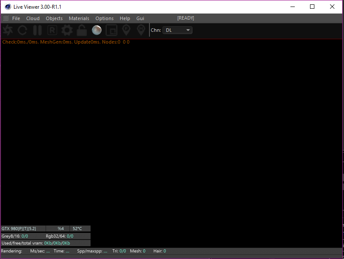Open the Options menu

pos(105,18)
